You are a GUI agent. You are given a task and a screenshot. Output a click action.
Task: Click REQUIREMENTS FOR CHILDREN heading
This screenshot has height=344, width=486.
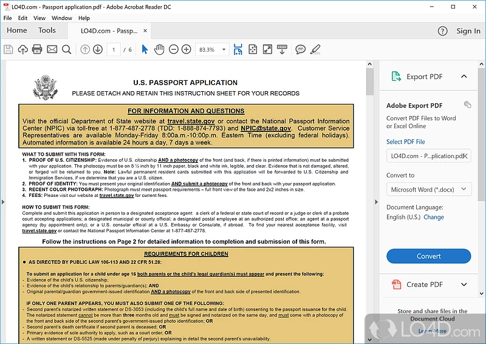coord(186,253)
